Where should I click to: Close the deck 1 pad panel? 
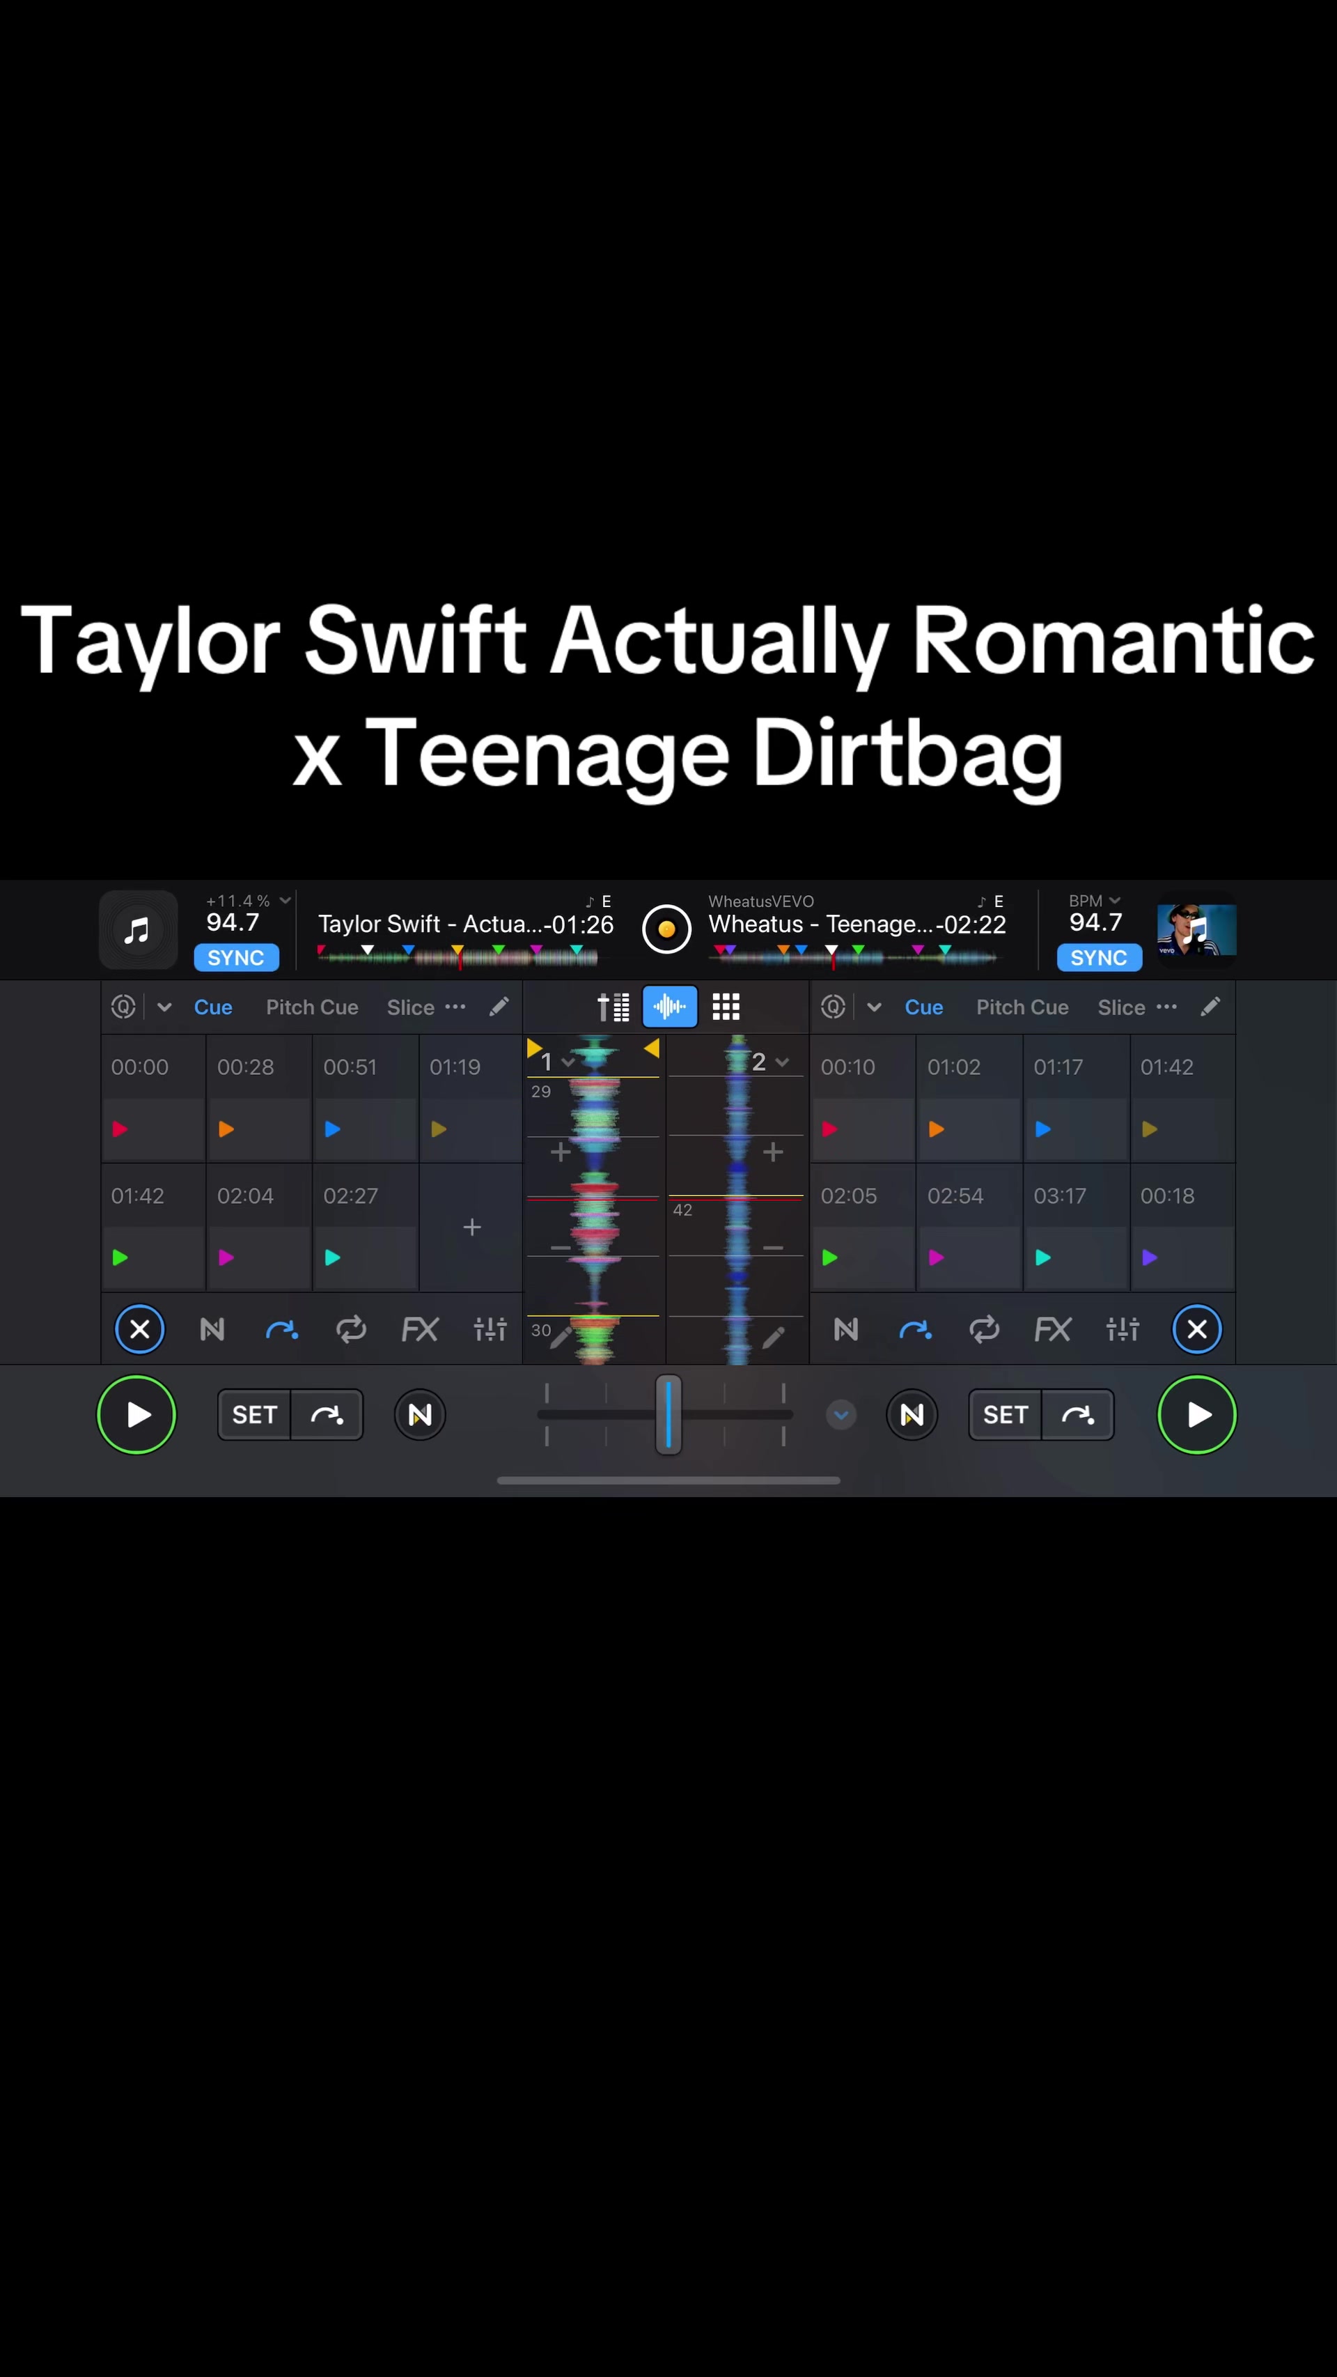click(140, 1329)
